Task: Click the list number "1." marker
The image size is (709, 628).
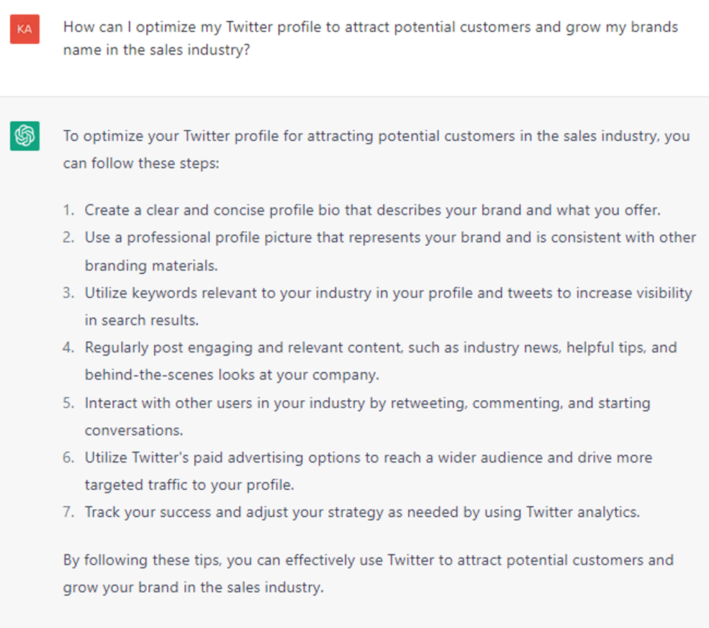Action: click(68, 210)
